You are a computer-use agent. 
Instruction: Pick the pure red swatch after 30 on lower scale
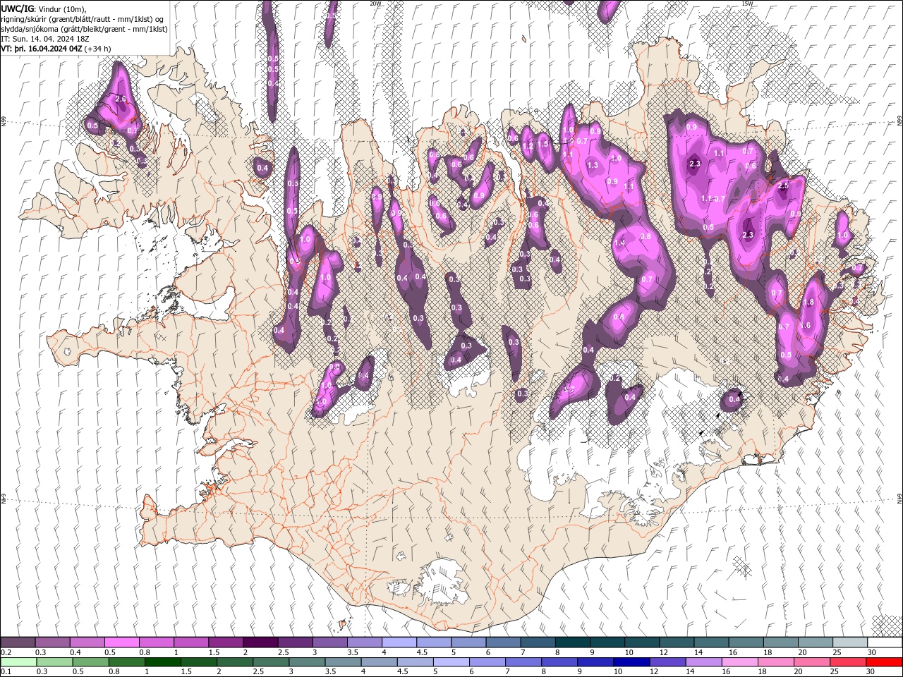pos(884,662)
